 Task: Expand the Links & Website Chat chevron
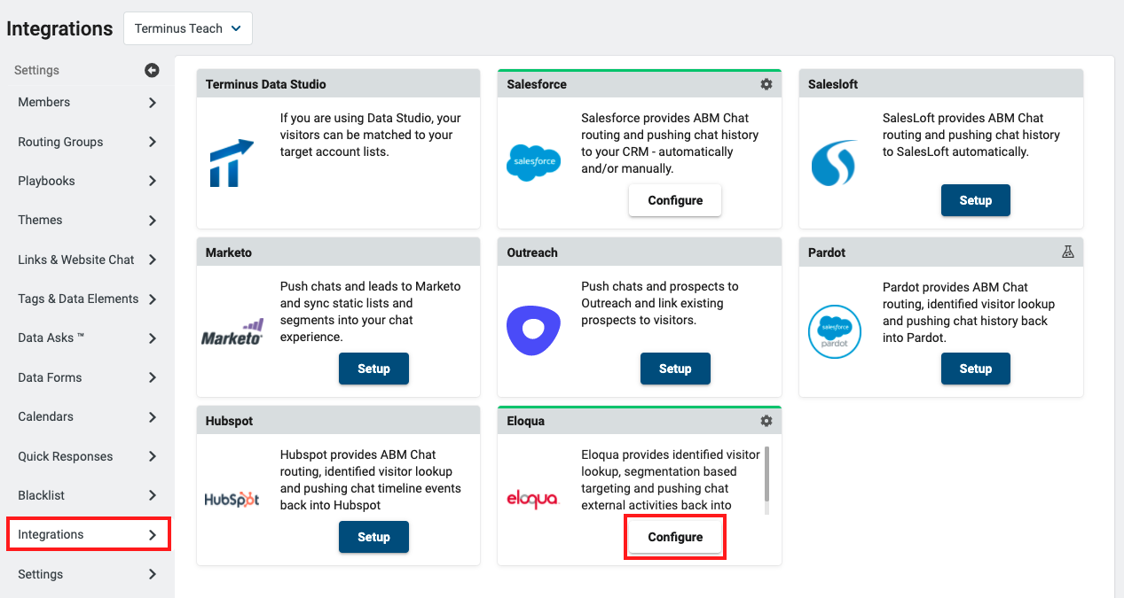[x=153, y=260]
